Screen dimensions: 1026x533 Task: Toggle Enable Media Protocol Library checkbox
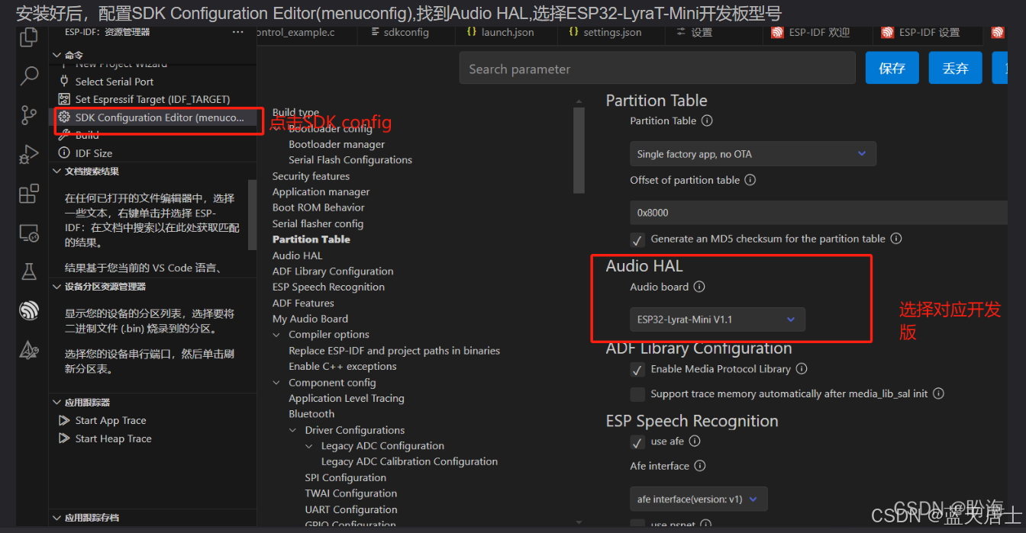pos(637,370)
